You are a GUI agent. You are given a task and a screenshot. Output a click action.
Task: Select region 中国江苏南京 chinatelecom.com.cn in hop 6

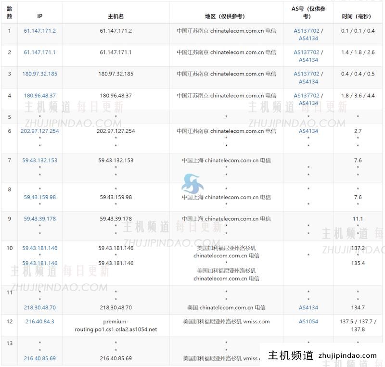coord(226,131)
